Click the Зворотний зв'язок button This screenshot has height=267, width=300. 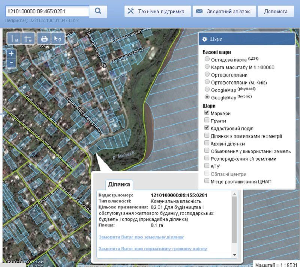coord(224,11)
